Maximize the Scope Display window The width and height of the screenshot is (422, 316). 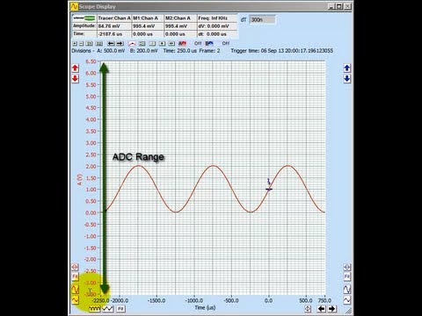pos(339,6)
